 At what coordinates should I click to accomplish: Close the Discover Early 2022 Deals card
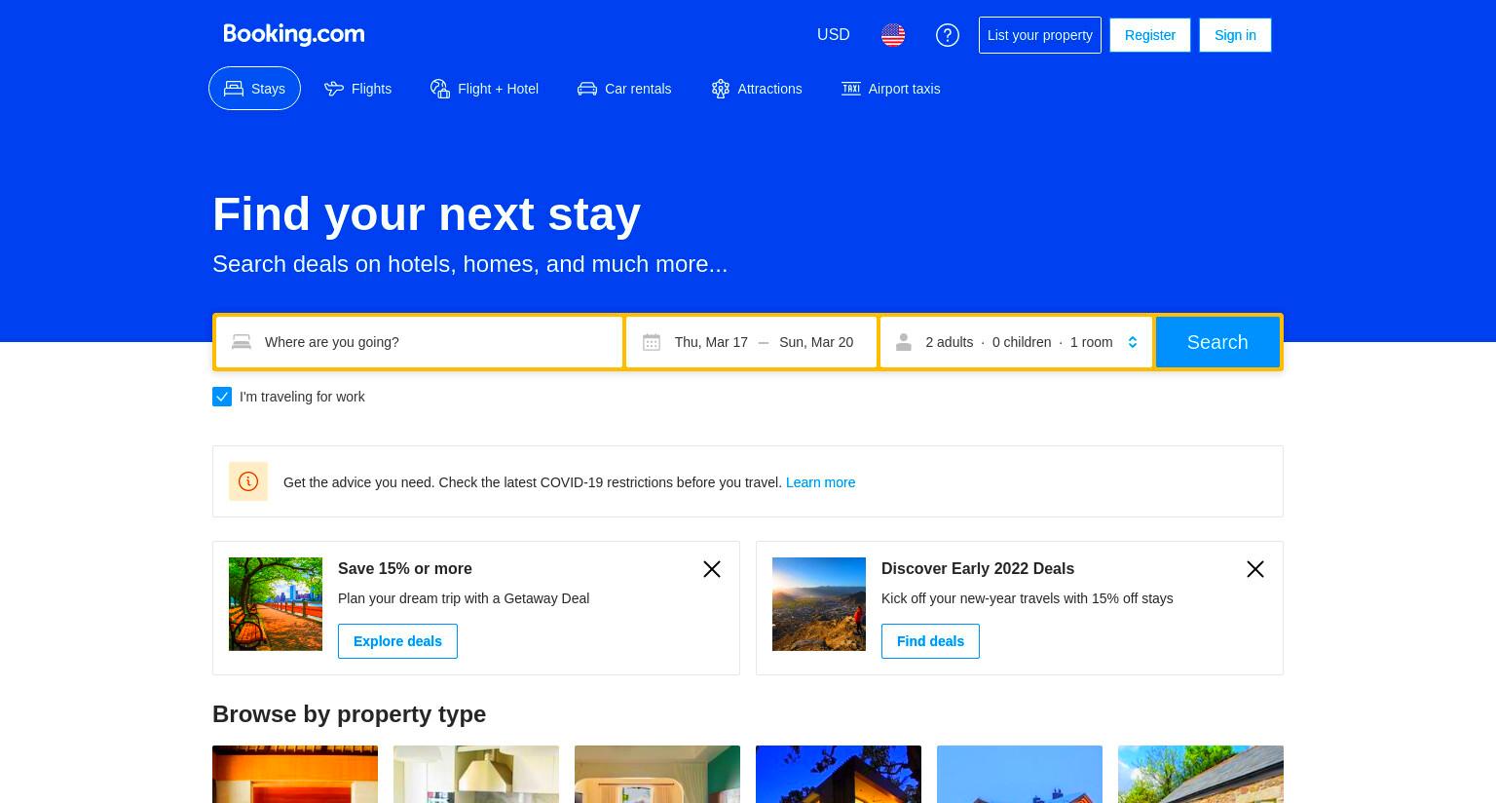point(1255,569)
